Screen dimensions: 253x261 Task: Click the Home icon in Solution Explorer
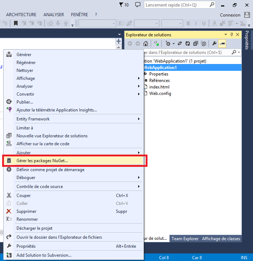pos(146,43)
